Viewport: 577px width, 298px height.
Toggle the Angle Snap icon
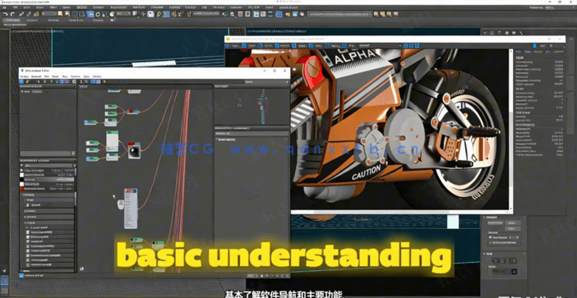click(x=166, y=14)
